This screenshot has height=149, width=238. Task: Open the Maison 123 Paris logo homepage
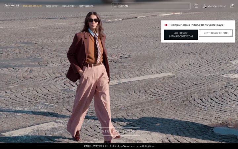(x=11, y=6)
